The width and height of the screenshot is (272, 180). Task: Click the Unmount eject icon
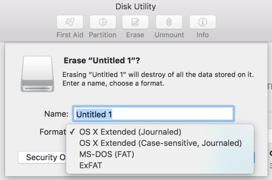tap(169, 22)
